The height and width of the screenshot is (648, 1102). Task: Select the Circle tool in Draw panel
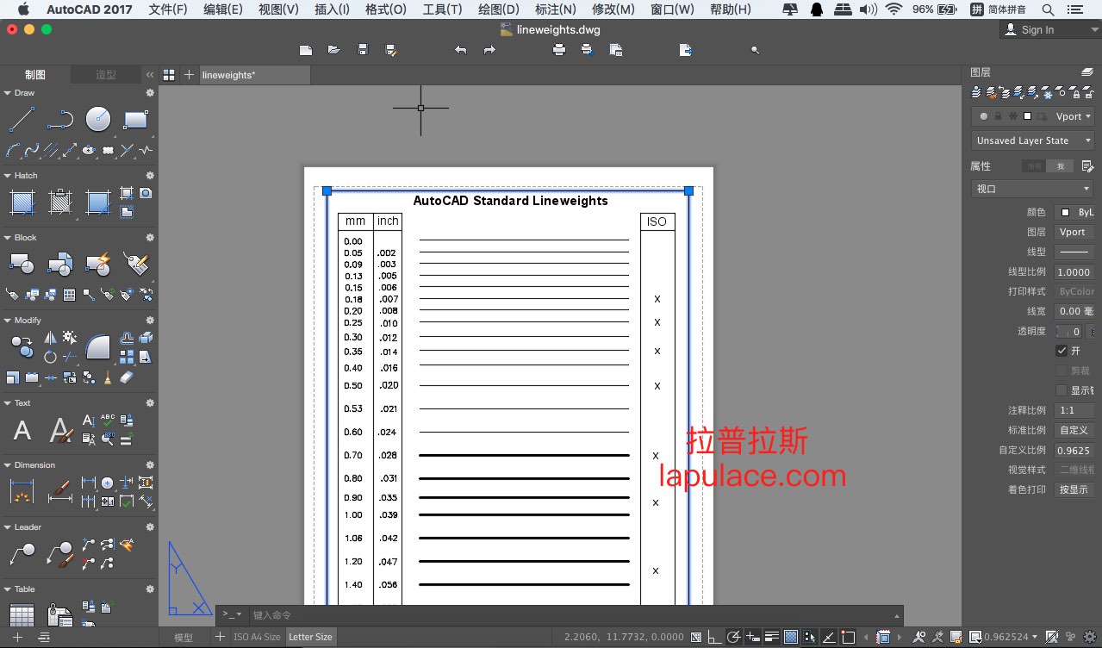[x=97, y=119]
